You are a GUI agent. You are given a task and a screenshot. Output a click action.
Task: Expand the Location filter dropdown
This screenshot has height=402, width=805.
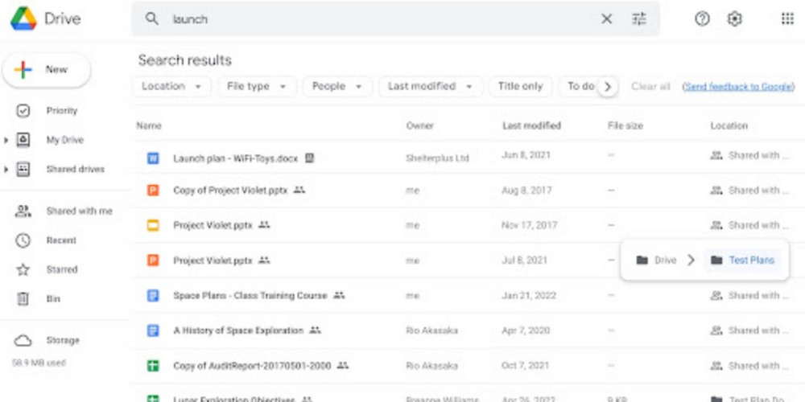(171, 86)
